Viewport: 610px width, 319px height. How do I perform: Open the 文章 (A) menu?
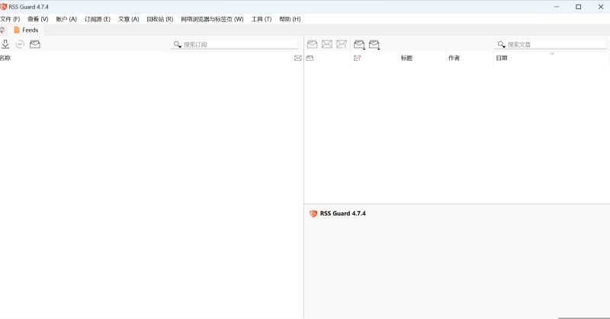(128, 19)
